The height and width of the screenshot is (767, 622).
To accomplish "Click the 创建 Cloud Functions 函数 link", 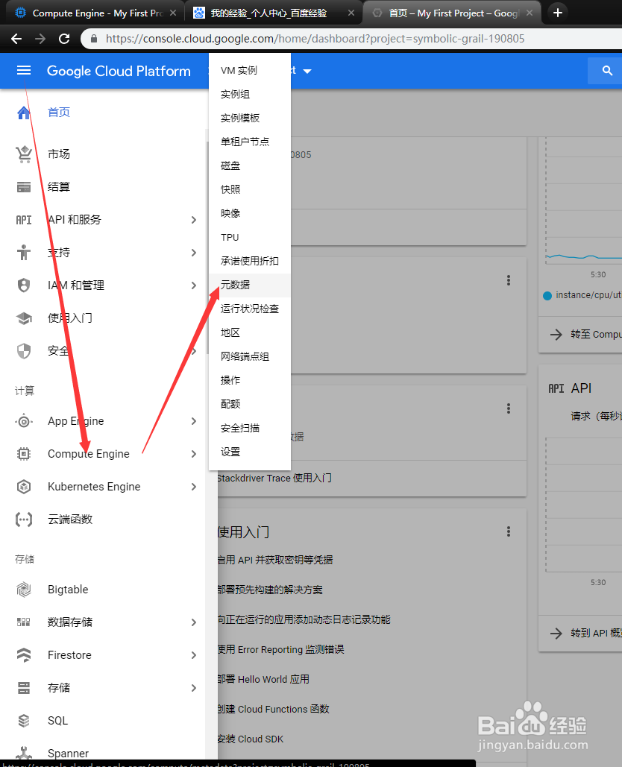I will pos(274,710).
